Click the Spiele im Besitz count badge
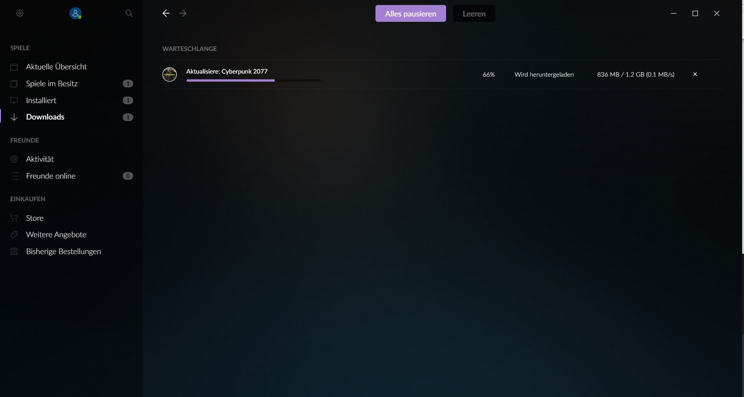The image size is (744, 397). [x=128, y=84]
